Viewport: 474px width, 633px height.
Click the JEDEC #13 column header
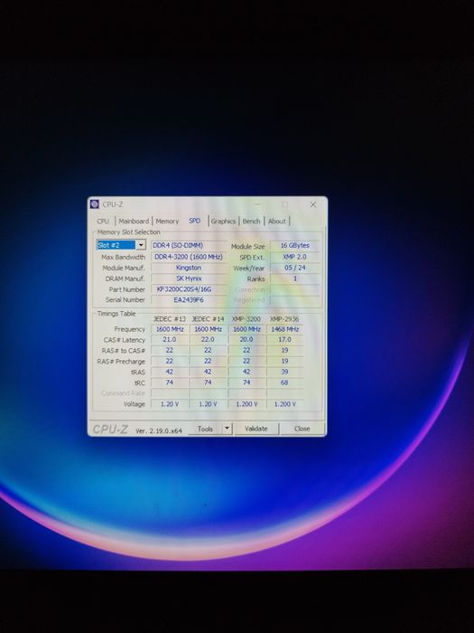170,319
